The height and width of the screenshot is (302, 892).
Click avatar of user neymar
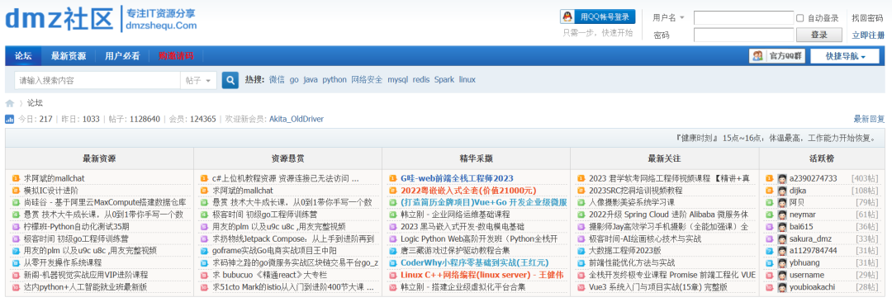782,215
